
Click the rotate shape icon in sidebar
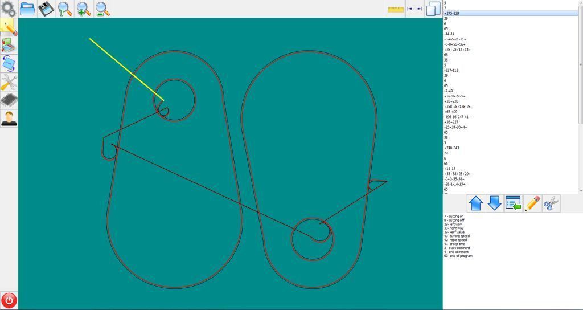(9, 64)
